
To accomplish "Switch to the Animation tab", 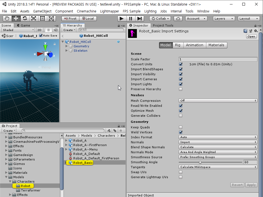I will pos(195,45).
